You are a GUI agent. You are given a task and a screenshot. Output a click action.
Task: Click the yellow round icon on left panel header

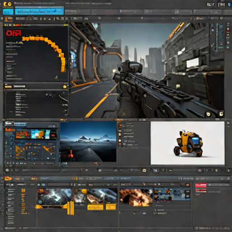(x=65, y=87)
